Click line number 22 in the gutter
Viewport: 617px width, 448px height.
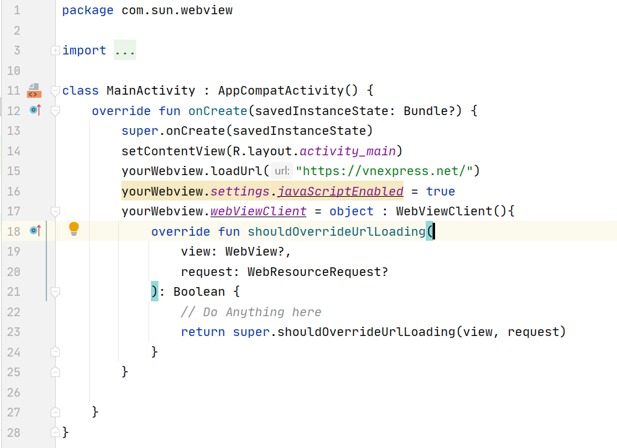(x=14, y=312)
